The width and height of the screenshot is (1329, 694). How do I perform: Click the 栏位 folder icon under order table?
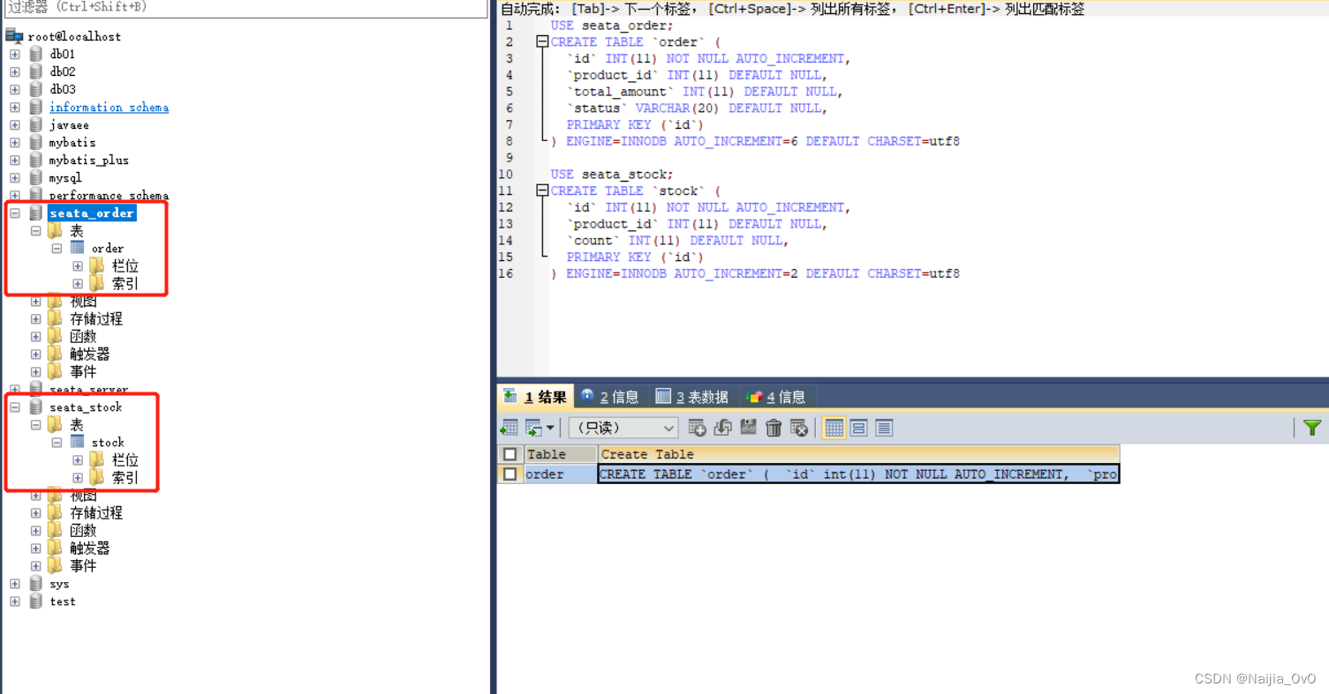[97, 265]
